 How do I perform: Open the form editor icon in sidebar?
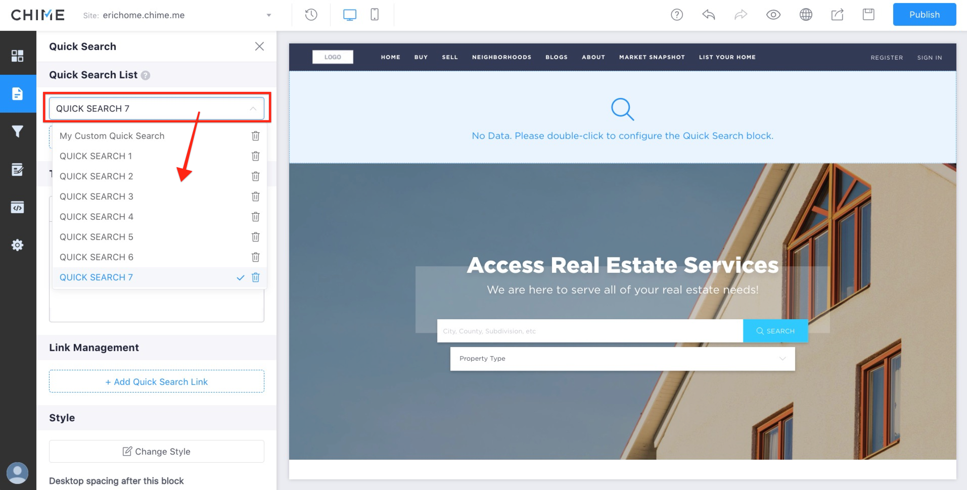coord(18,169)
